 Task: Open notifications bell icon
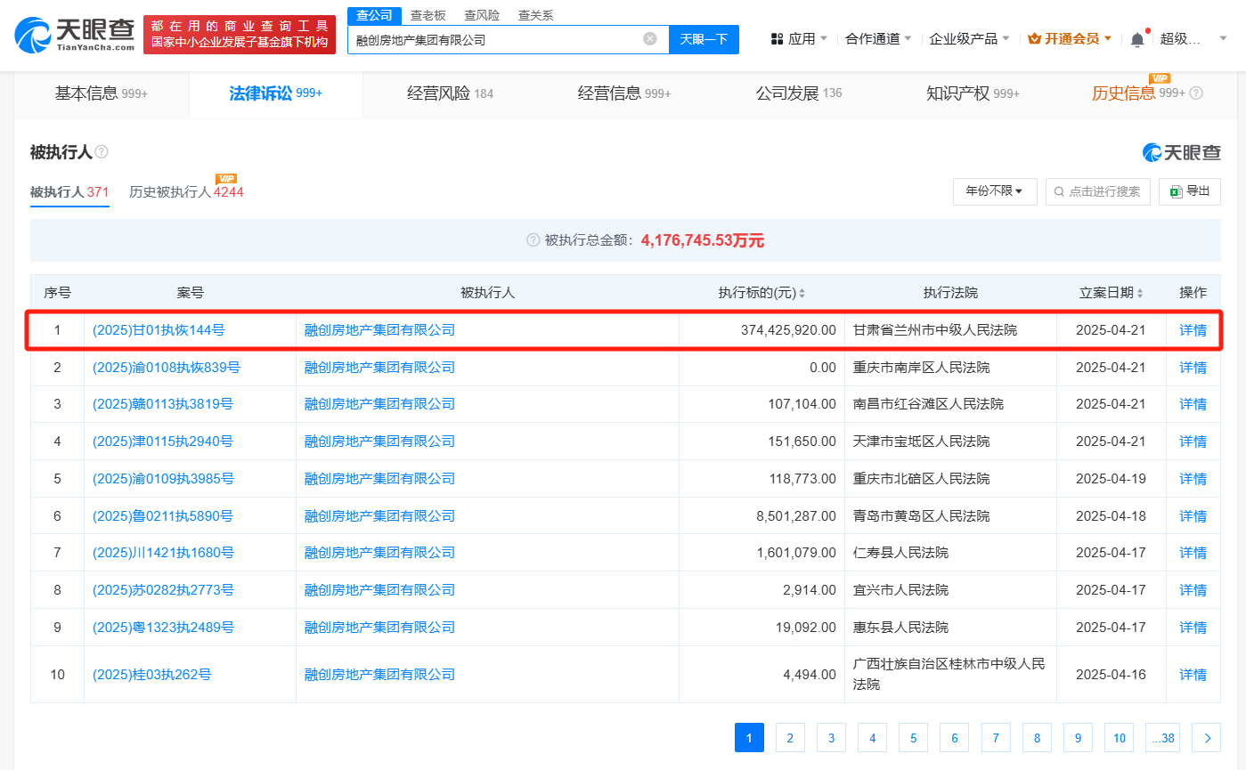[x=1137, y=39]
